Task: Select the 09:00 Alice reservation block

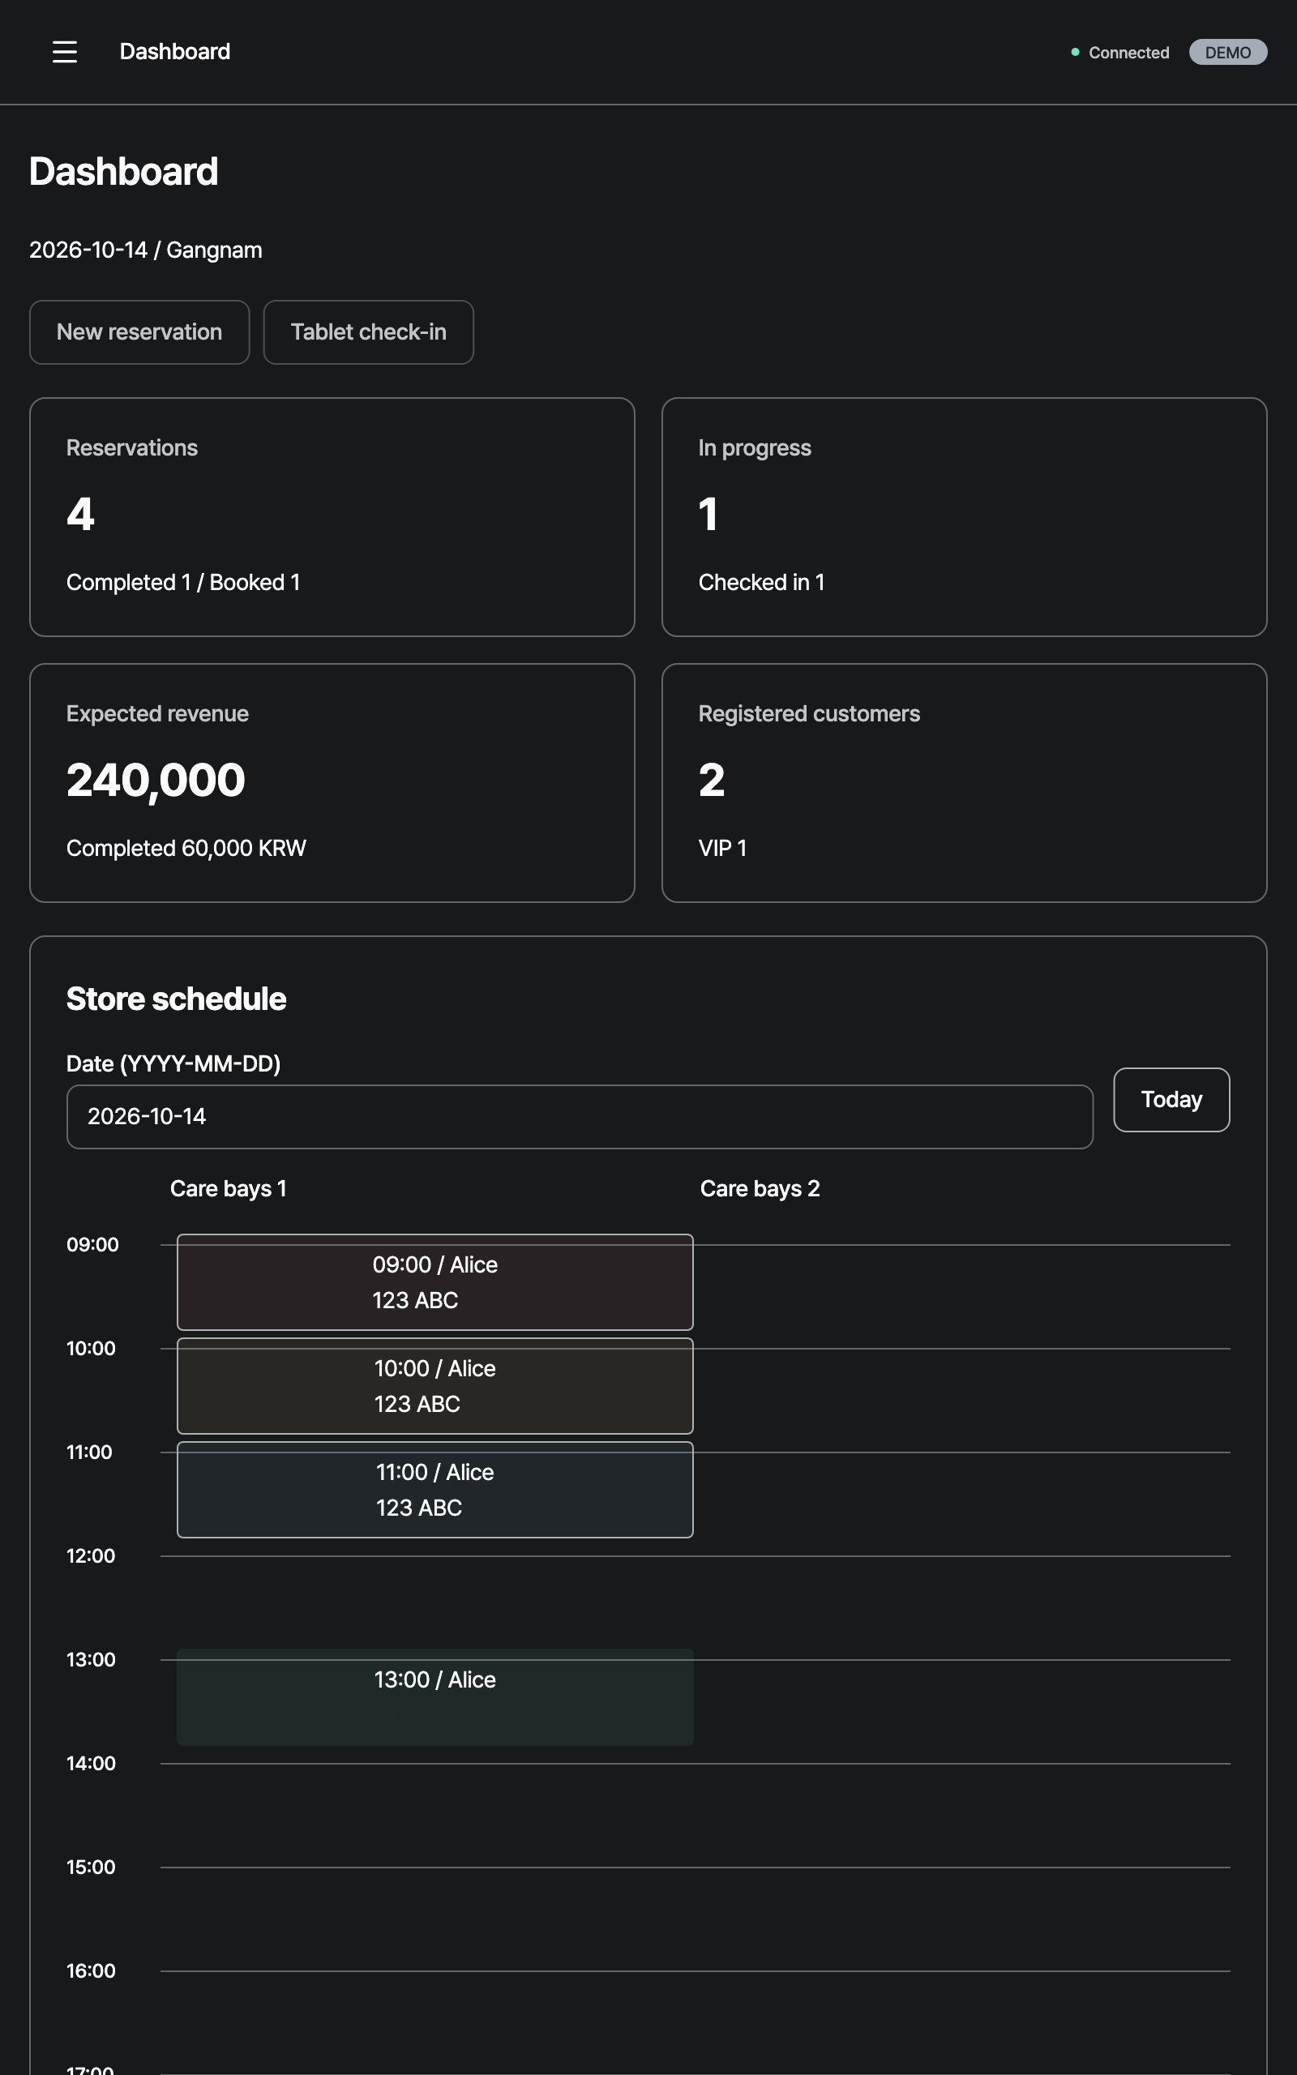Action: pos(435,1281)
